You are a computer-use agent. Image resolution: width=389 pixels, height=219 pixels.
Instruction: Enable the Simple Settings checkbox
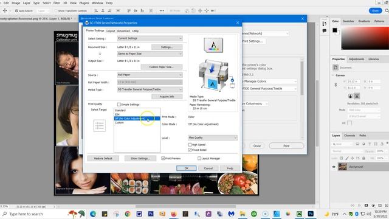119,105
